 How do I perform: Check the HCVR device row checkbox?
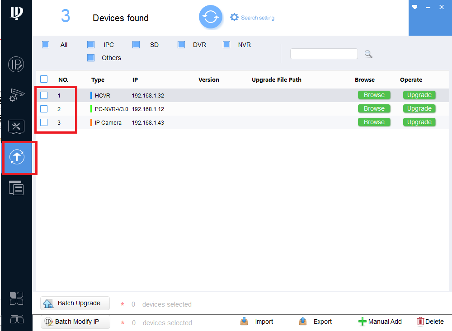44,95
